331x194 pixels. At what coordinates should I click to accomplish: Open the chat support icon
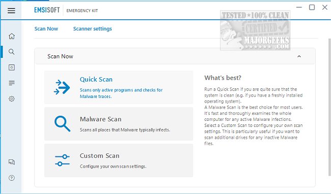pos(12,162)
